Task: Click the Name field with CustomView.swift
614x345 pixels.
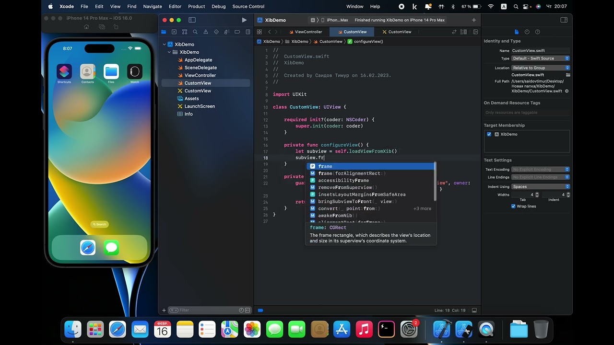Action: click(541, 50)
